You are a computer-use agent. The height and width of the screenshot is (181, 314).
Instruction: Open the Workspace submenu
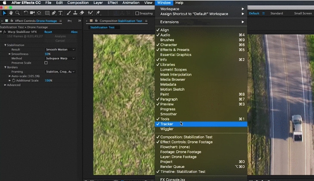pyautogui.click(x=201, y=9)
